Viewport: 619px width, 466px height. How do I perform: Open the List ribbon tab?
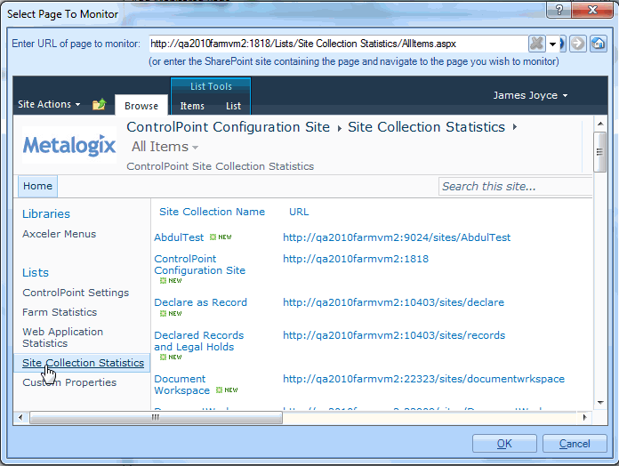click(x=233, y=106)
